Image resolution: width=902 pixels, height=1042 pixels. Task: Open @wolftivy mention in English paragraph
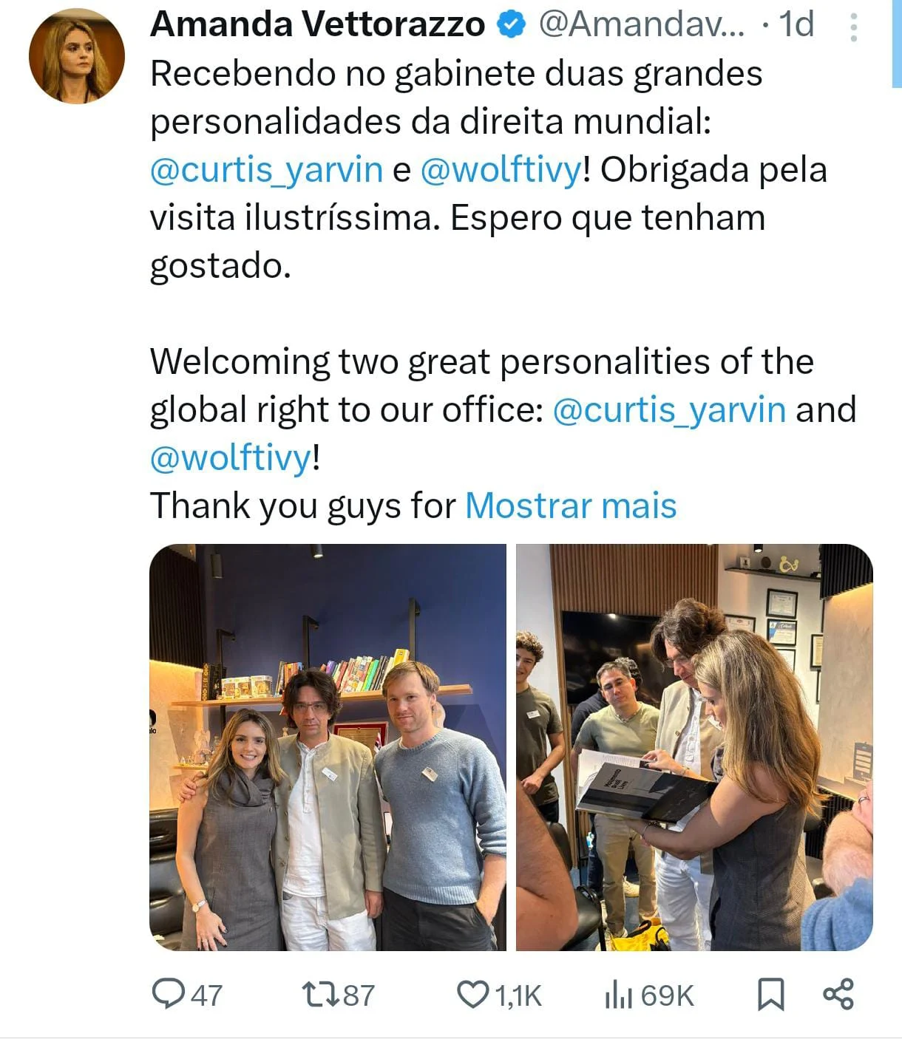231,458
